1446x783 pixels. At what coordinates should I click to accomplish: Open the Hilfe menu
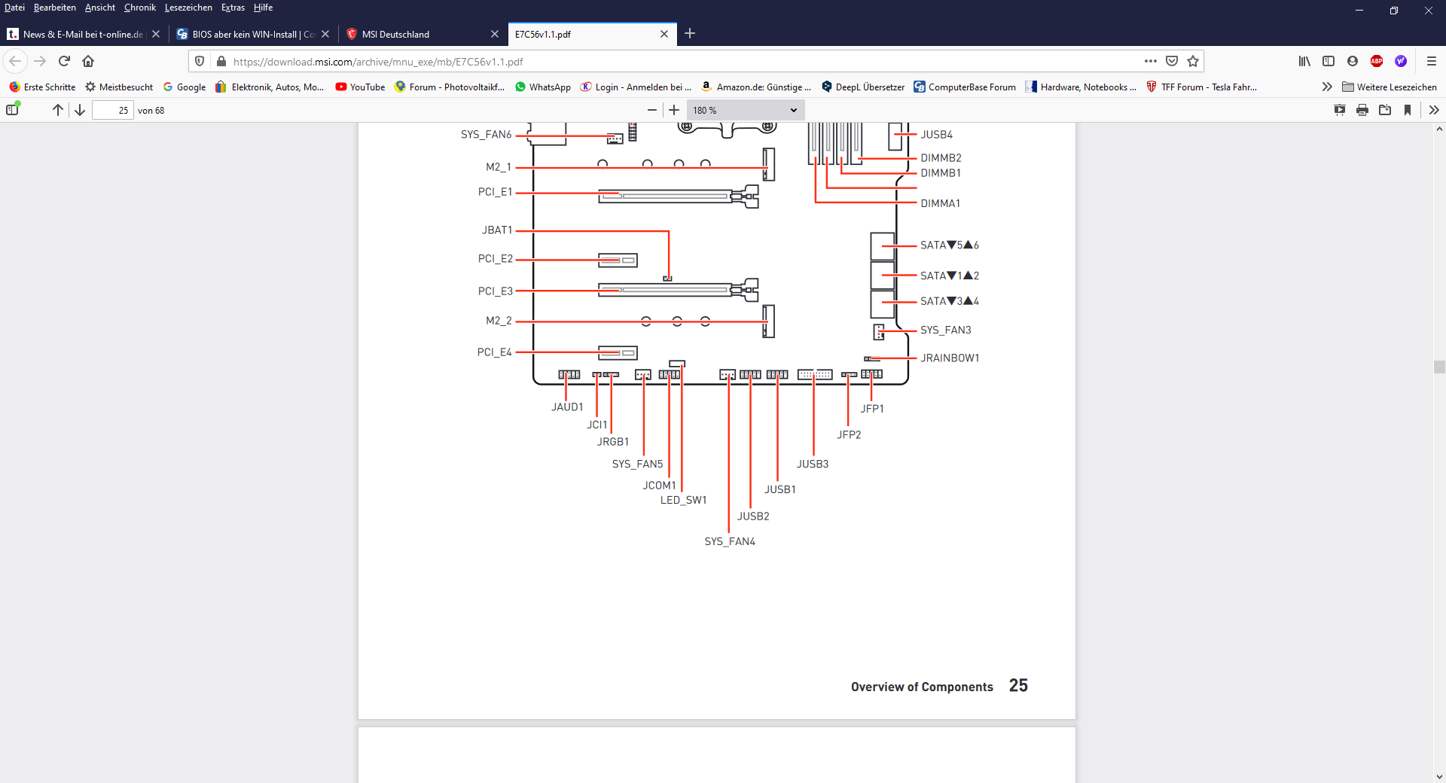263,8
